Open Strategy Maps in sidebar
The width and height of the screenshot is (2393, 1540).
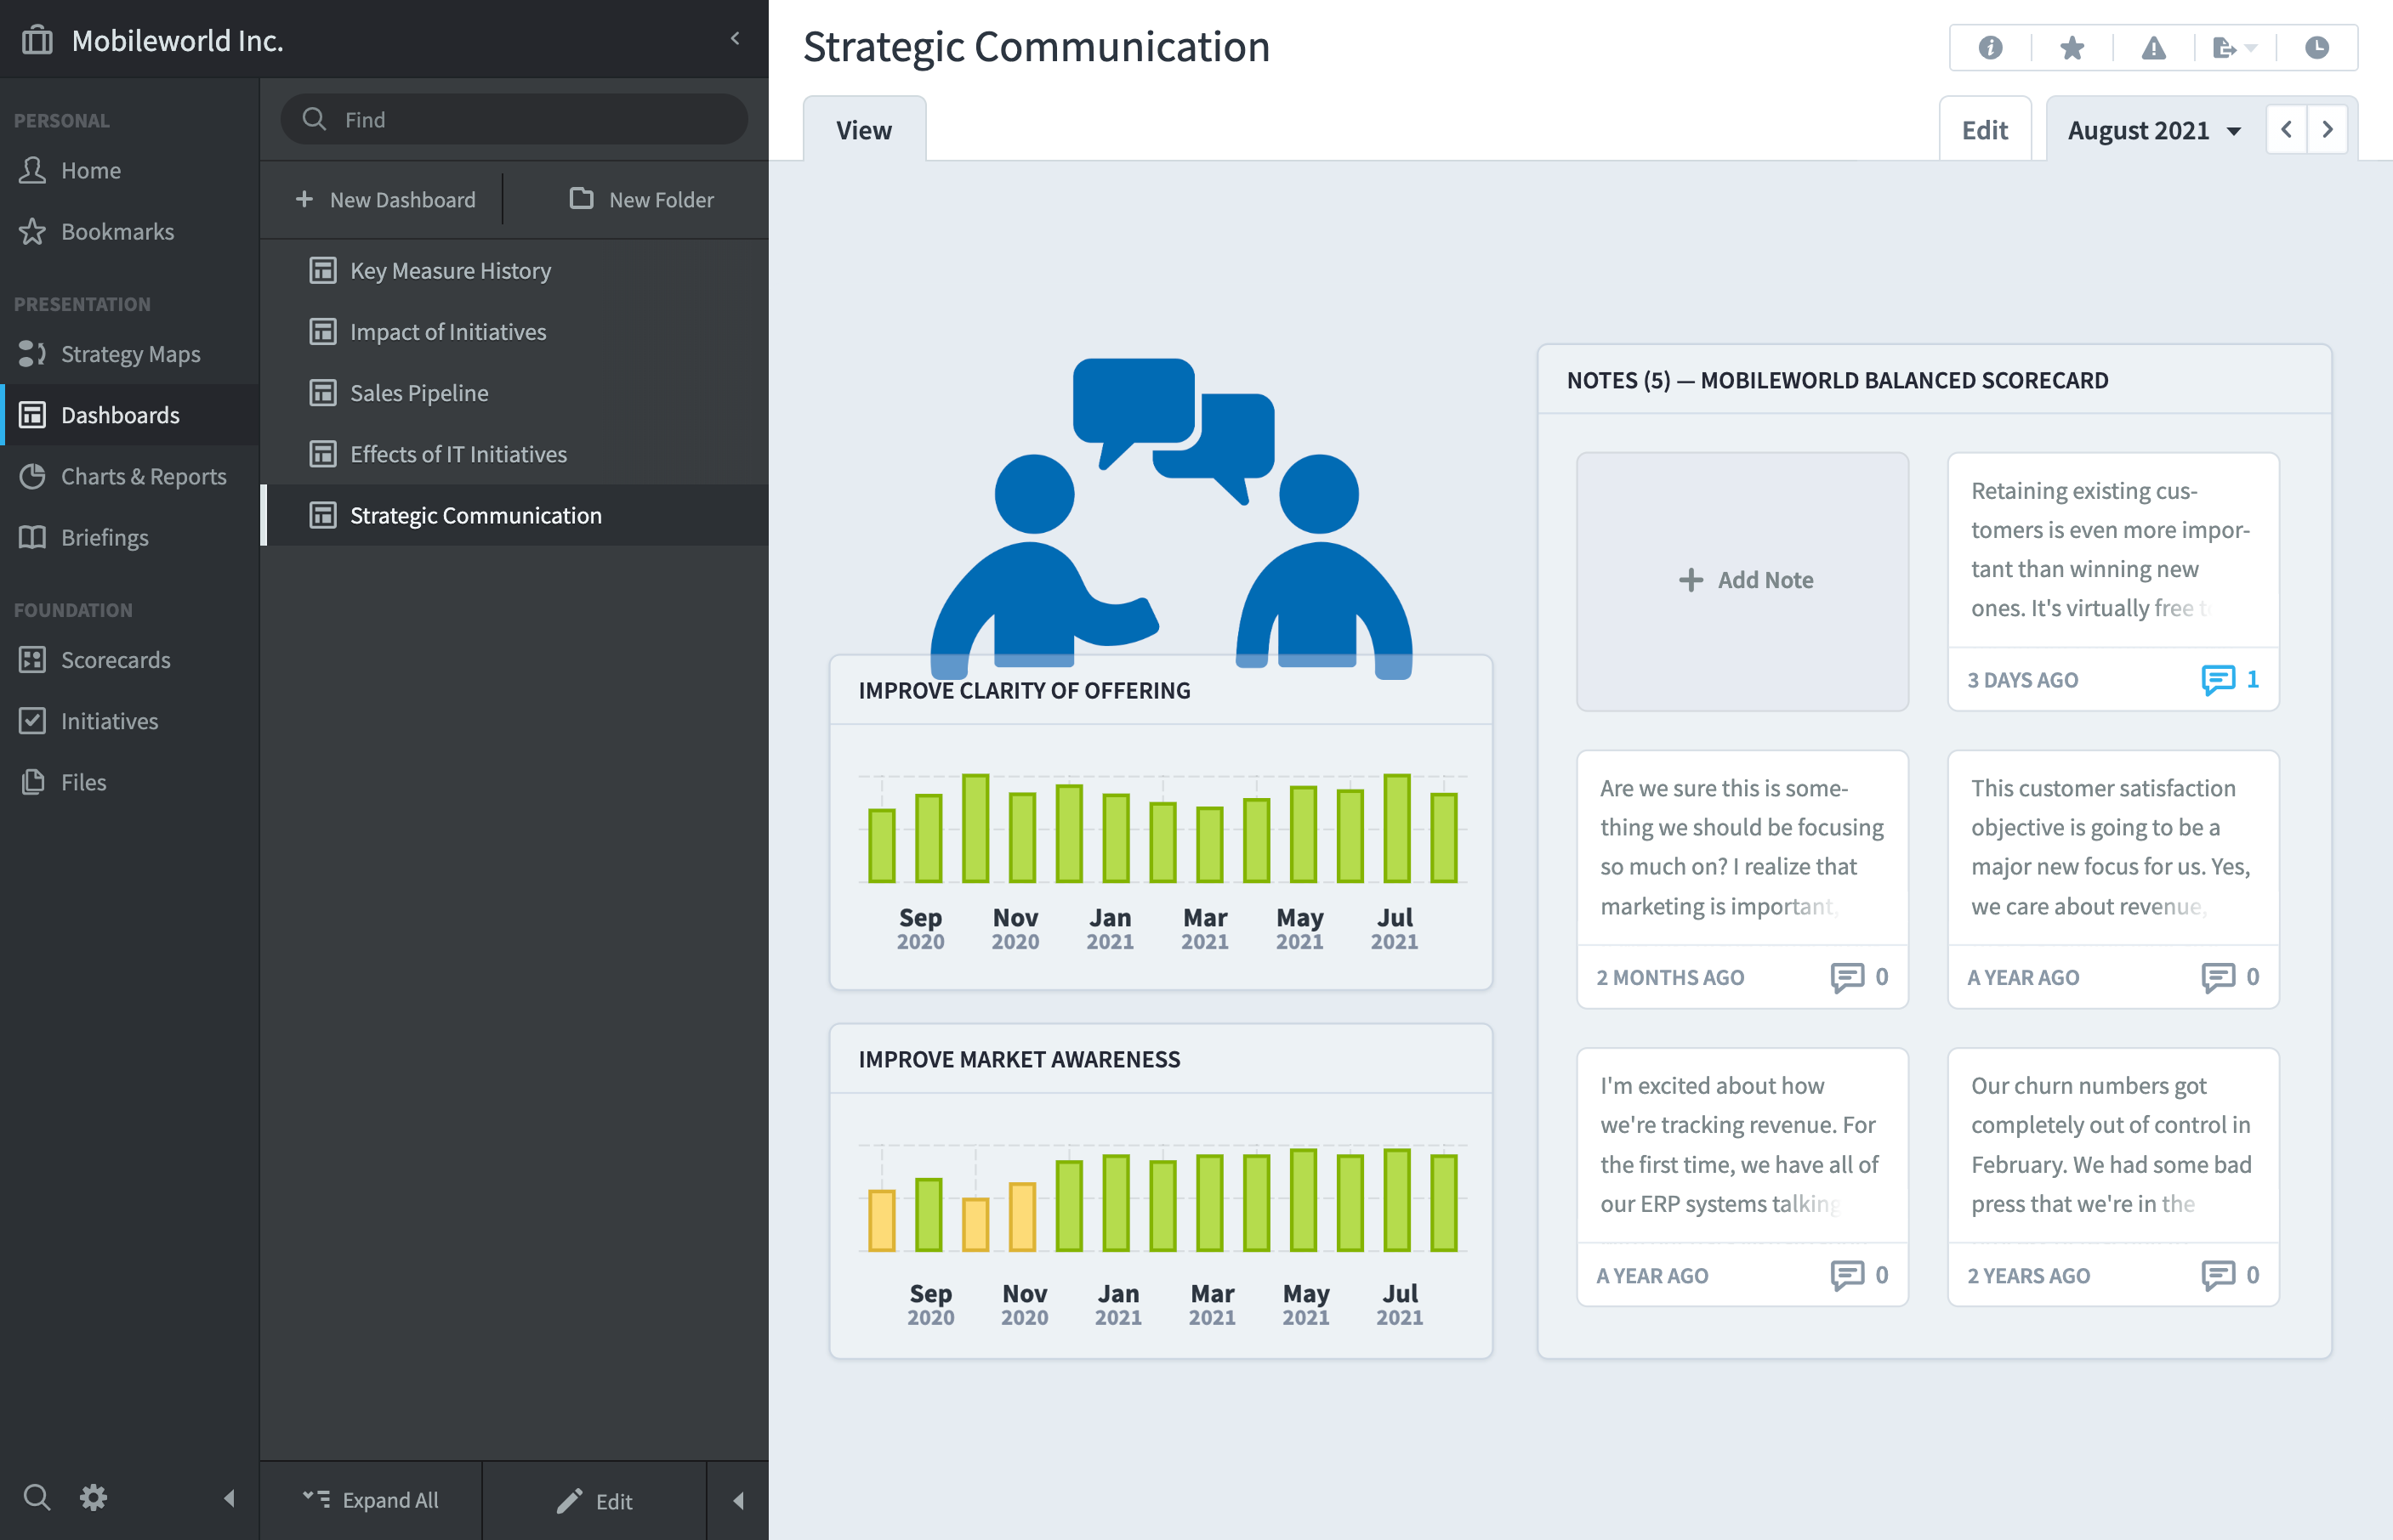point(130,354)
